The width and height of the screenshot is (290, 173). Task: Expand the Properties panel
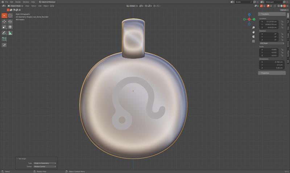[x=272, y=73]
